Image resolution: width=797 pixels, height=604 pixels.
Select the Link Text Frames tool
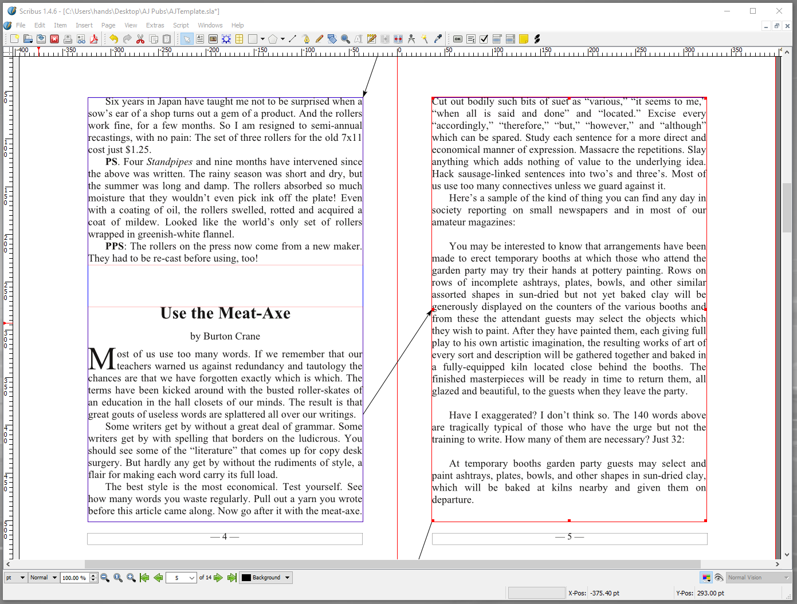[x=385, y=39]
